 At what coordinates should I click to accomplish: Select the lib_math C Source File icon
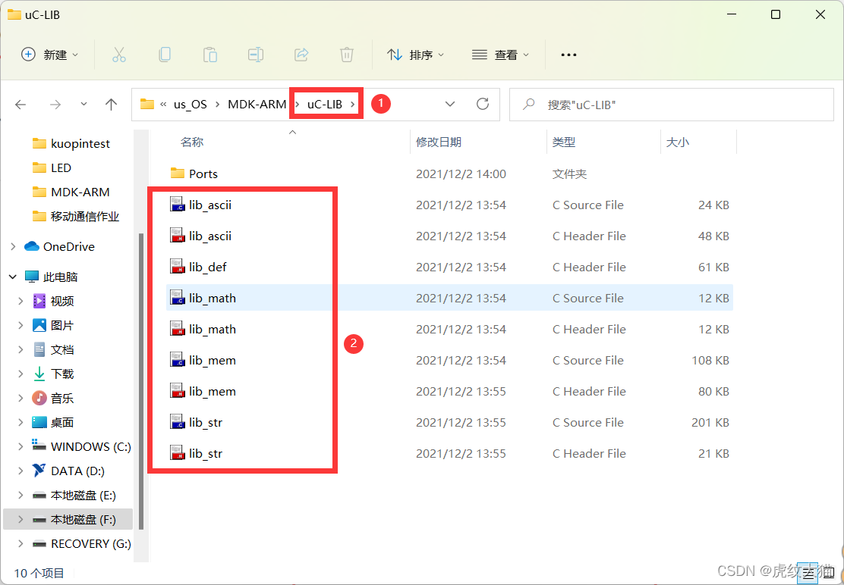pos(178,298)
